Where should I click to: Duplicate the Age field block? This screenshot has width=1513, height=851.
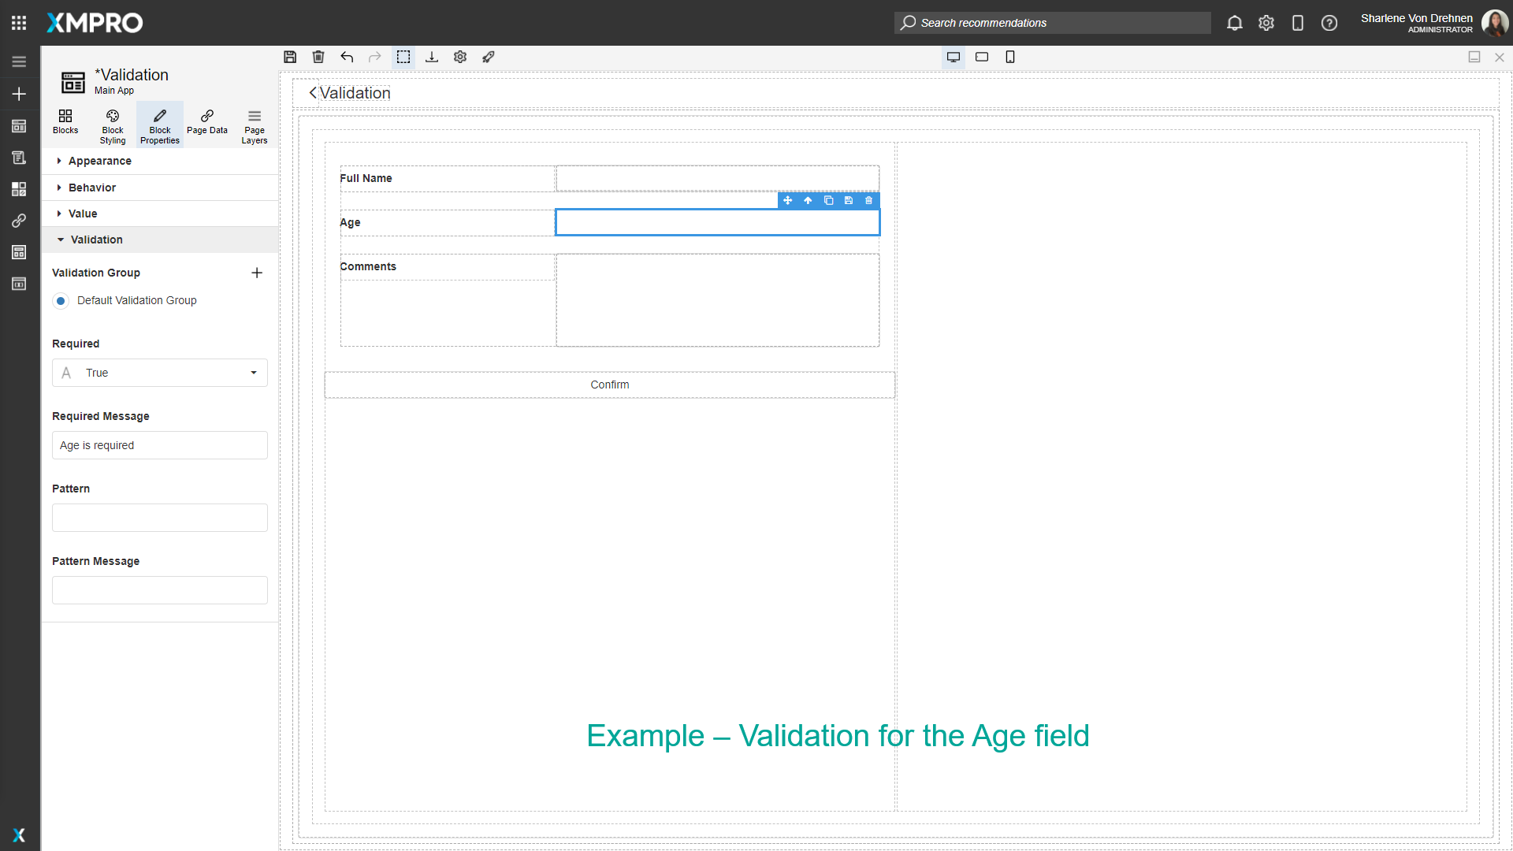[828, 201]
